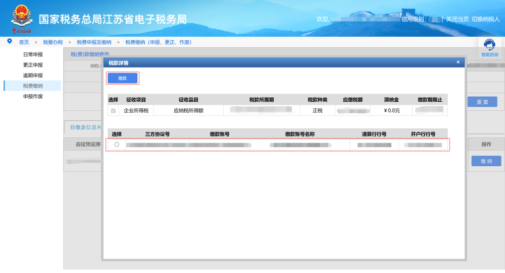505x273 pixels.
Task: Select 日常申报 in the sidebar
Action: tap(33, 54)
